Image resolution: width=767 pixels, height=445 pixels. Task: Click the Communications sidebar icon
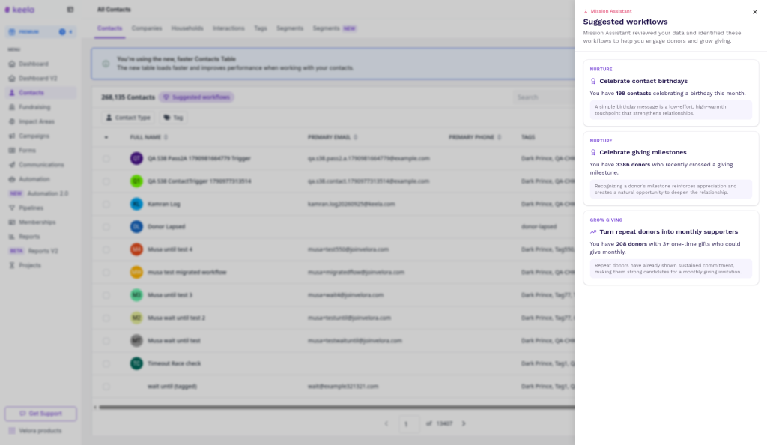(x=12, y=165)
